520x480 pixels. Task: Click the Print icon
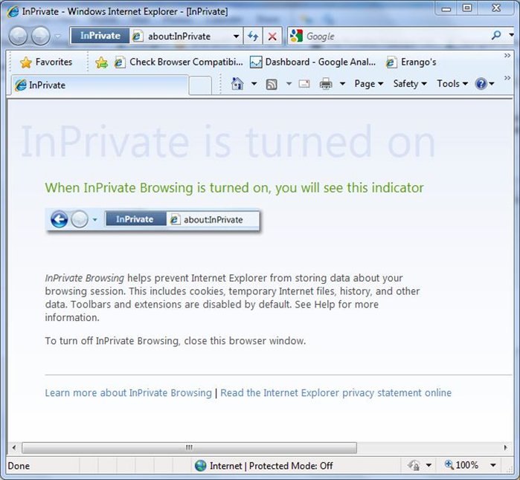pyautogui.click(x=326, y=84)
